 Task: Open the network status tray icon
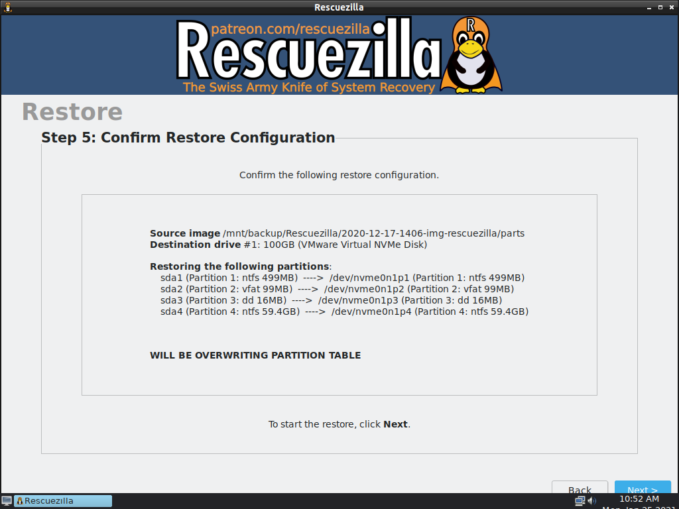(580, 501)
